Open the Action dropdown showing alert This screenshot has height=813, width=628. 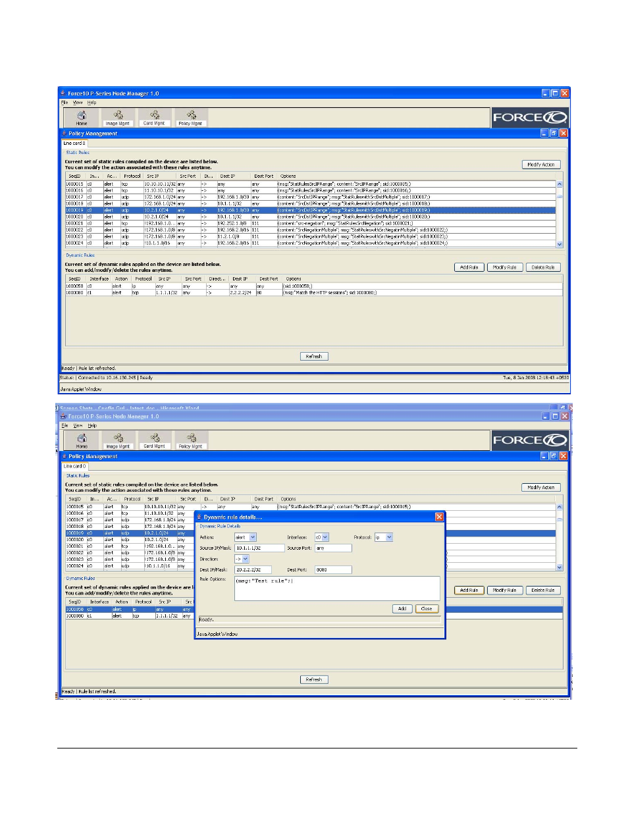coord(246,537)
